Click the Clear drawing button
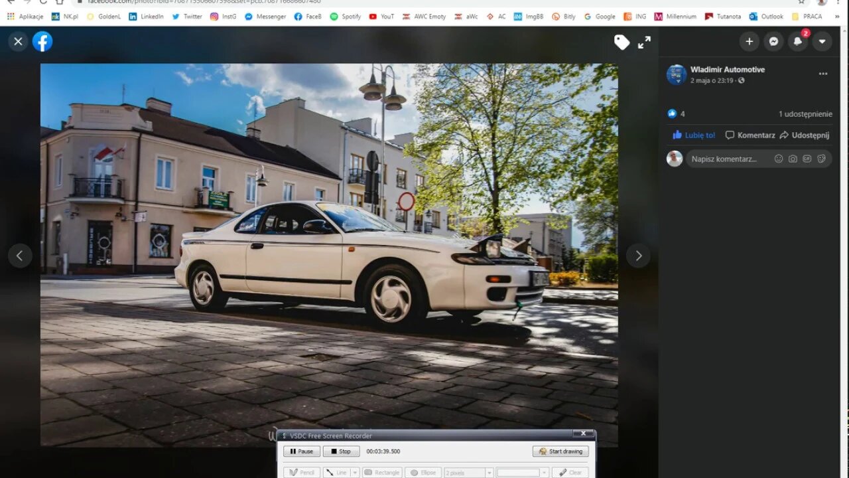 pos(570,473)
